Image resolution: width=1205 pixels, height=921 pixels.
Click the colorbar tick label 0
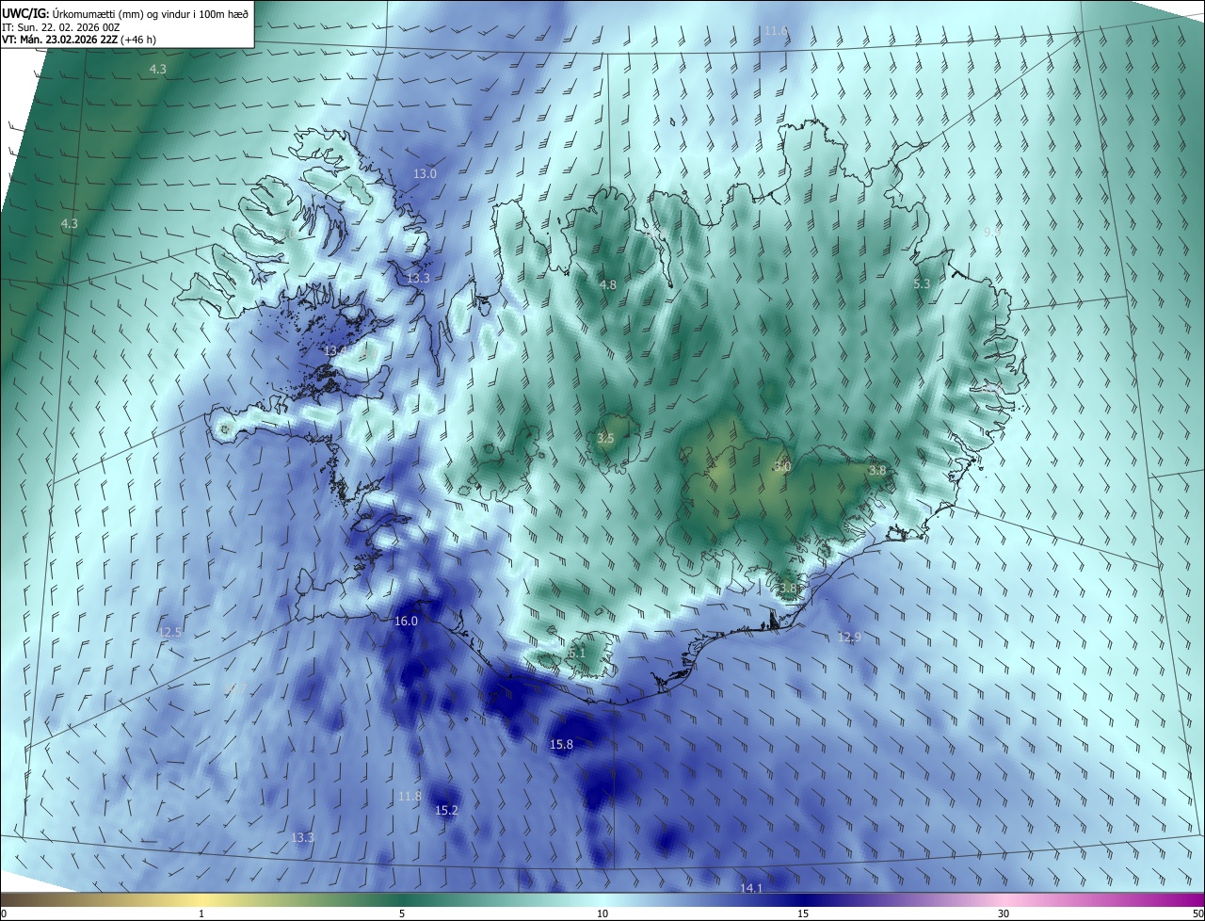pyautogui.click(x=3, y=913)
